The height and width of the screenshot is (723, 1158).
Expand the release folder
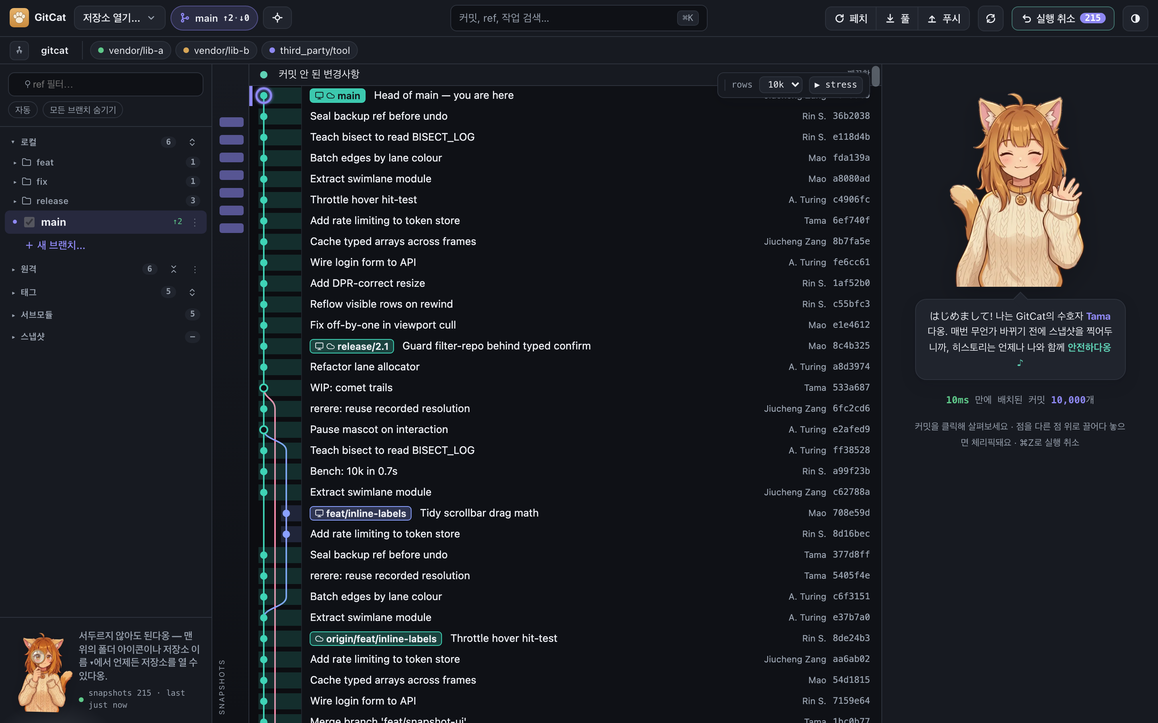pyautogui.click(x=15, y=201)
